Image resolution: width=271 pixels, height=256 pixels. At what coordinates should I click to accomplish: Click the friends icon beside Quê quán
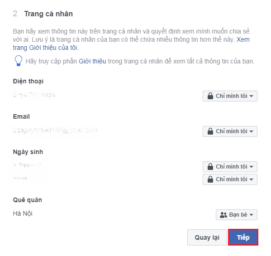(x=223, y=215)
